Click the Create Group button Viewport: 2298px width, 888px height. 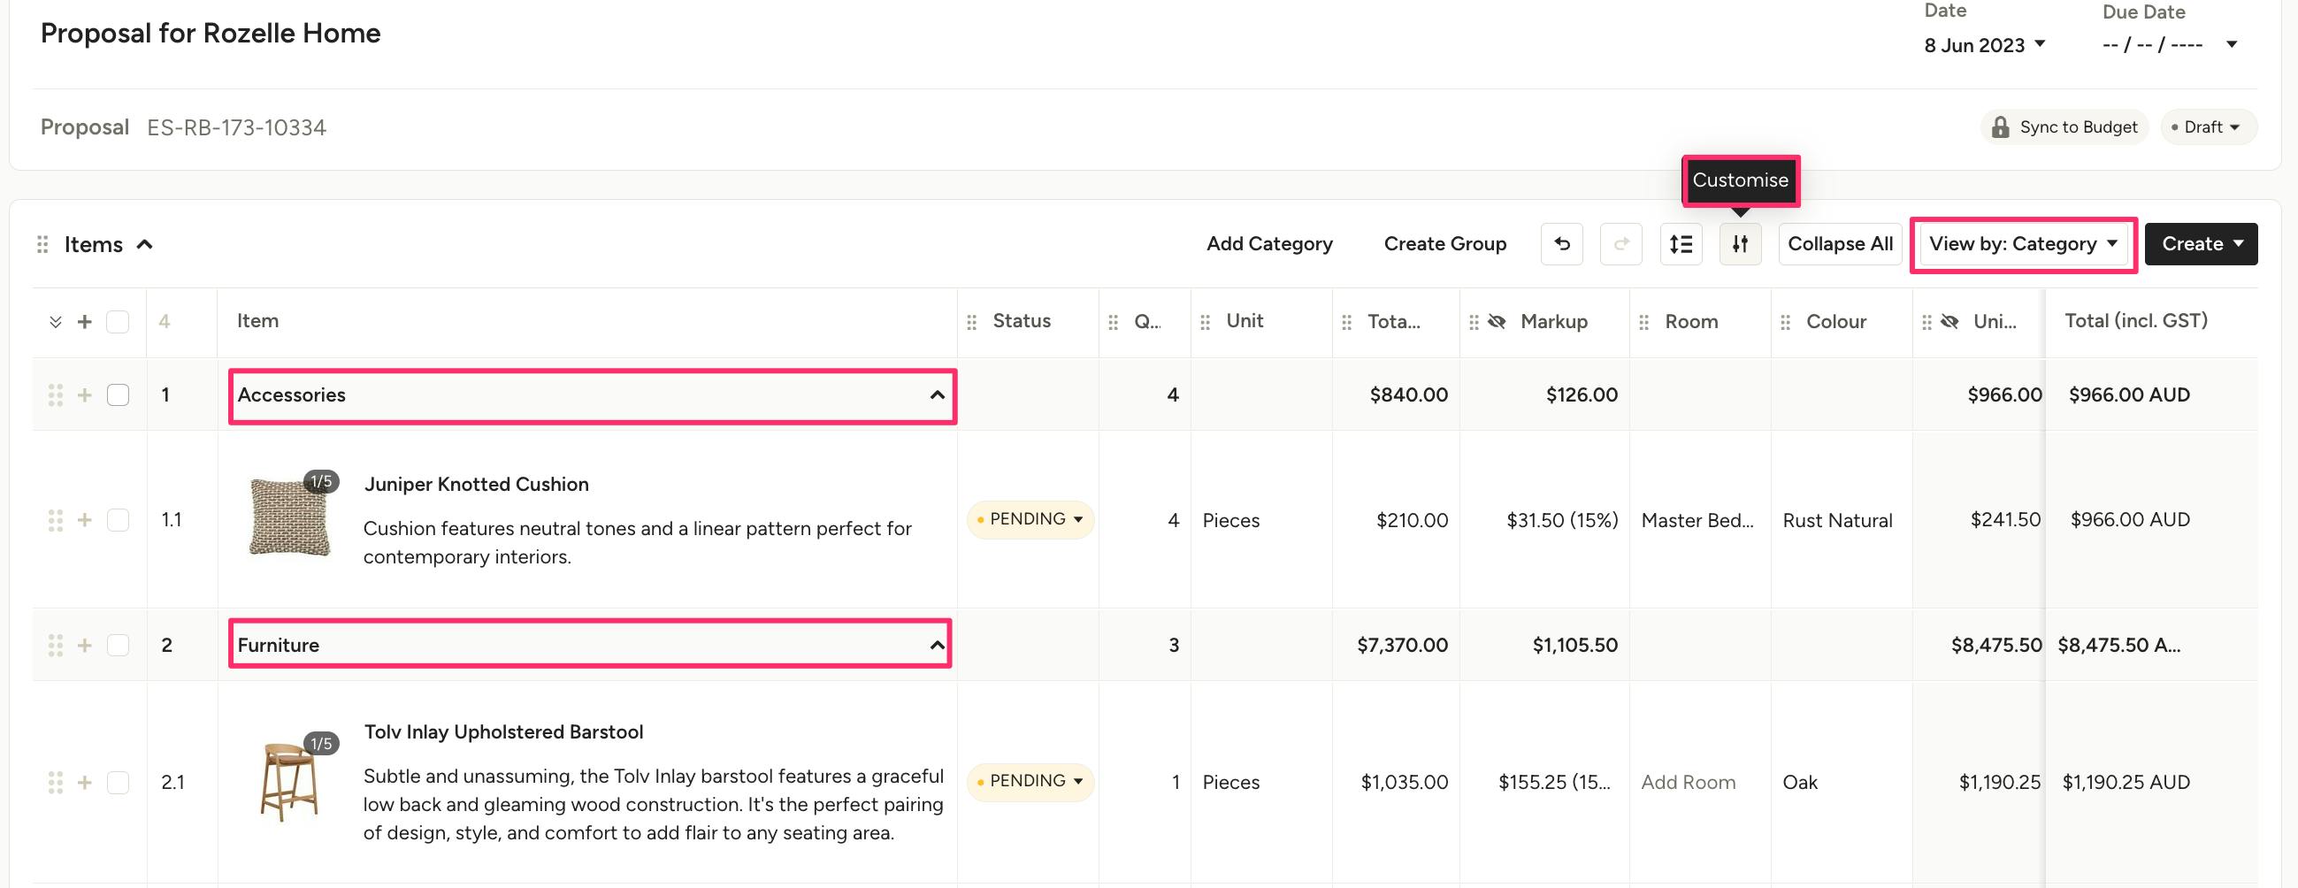(1444, 243)
